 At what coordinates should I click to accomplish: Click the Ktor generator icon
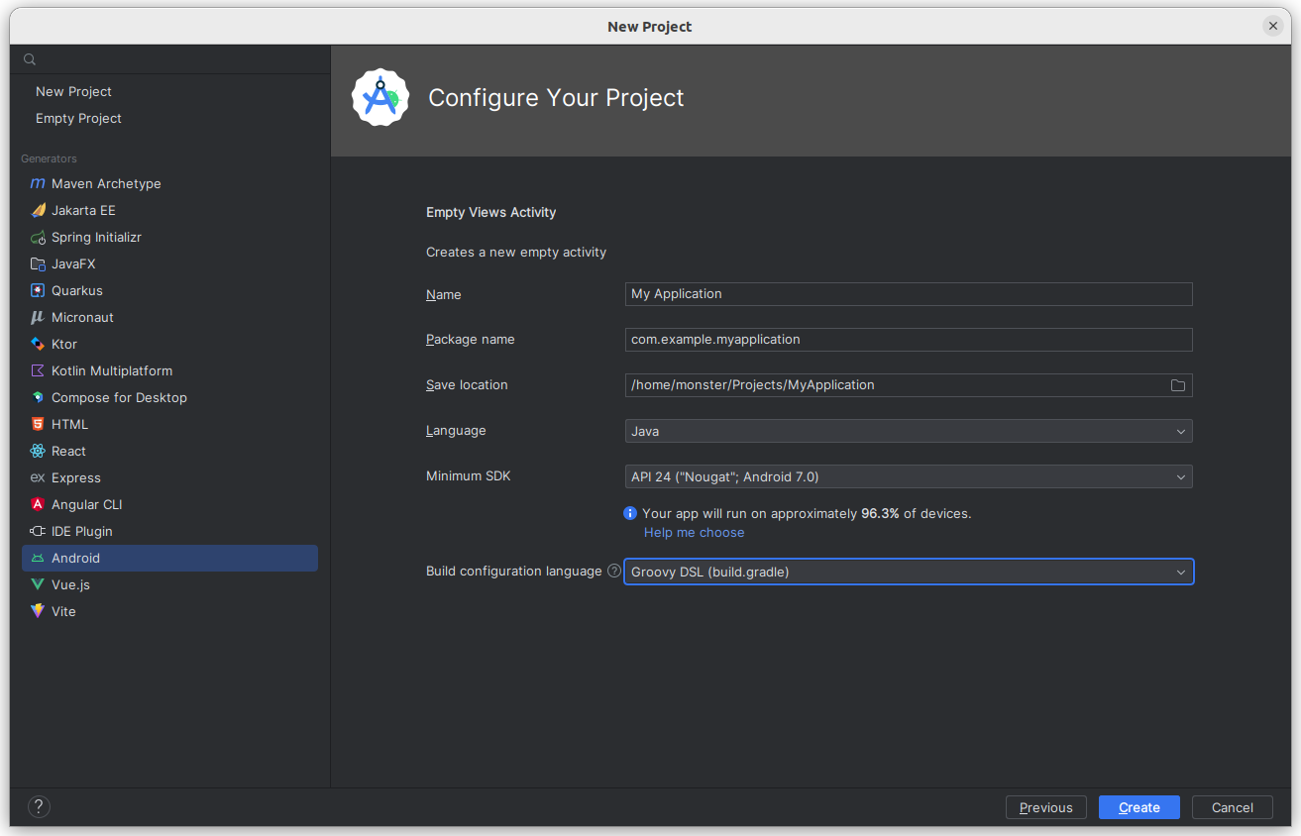[x=38, y=344]
